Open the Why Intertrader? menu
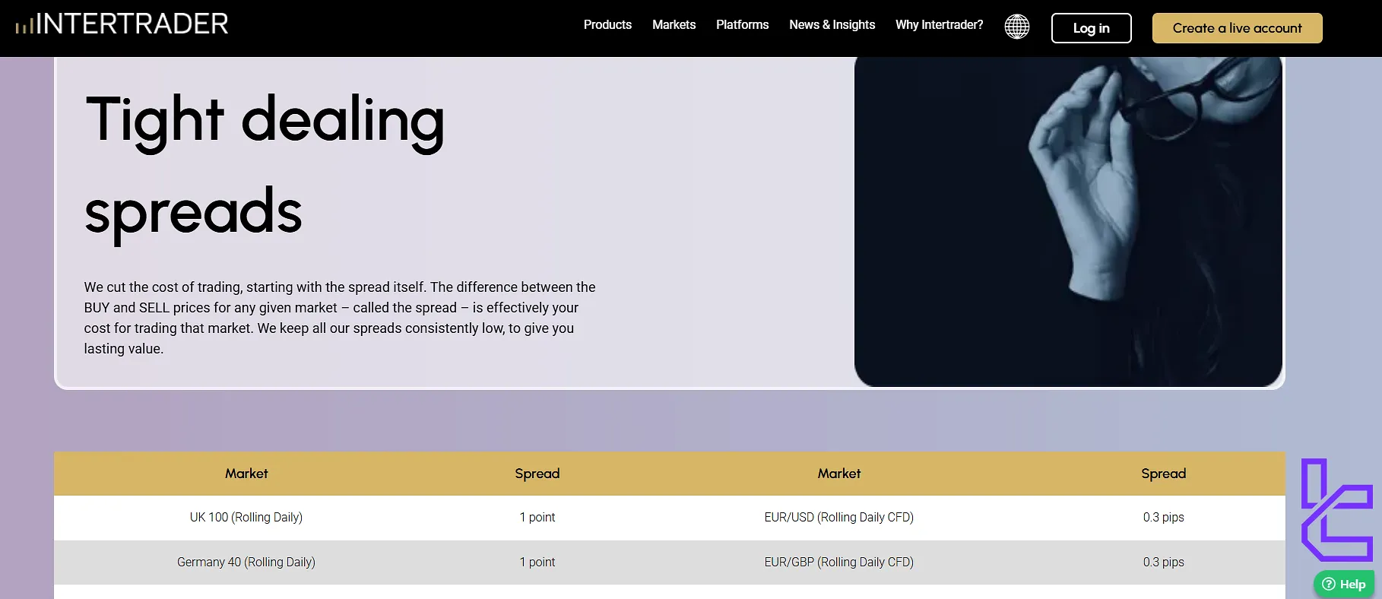1382x599 pixels. click(939, 25)
